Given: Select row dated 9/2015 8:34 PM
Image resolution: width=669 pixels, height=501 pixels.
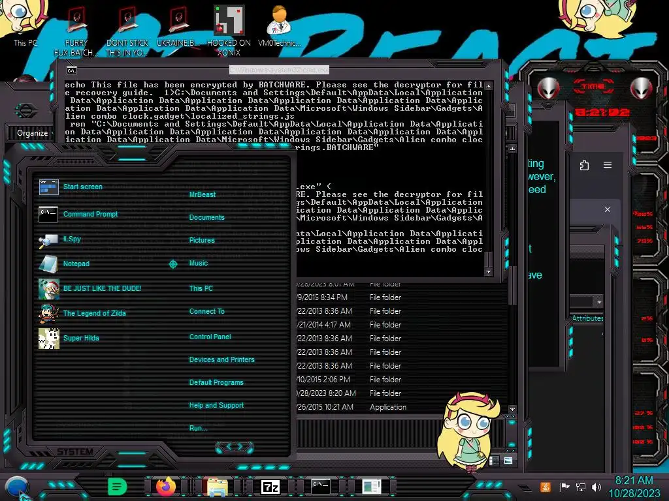Looking at the screenshot, I should pos(401,297).
